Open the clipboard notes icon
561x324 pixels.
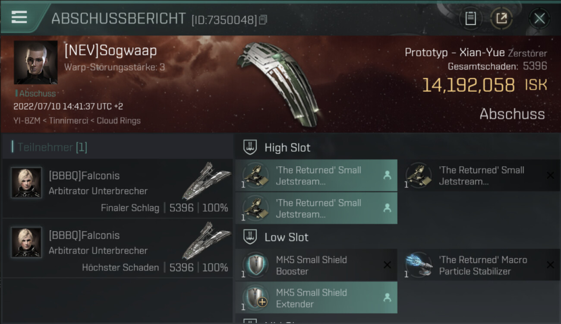click(x=470, y=19)
